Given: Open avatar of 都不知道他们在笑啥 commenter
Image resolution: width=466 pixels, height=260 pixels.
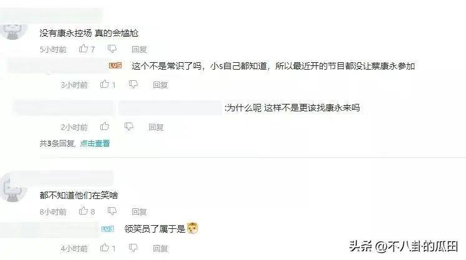Looking at the screenshot, I should 13,188.
